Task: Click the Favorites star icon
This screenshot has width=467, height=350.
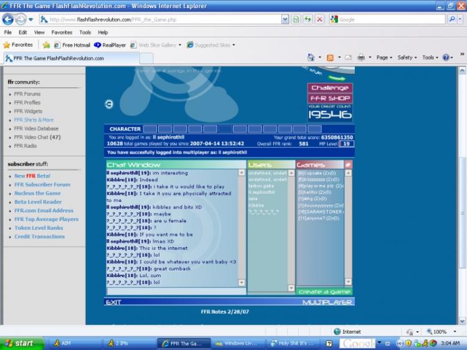Action: 17,45
